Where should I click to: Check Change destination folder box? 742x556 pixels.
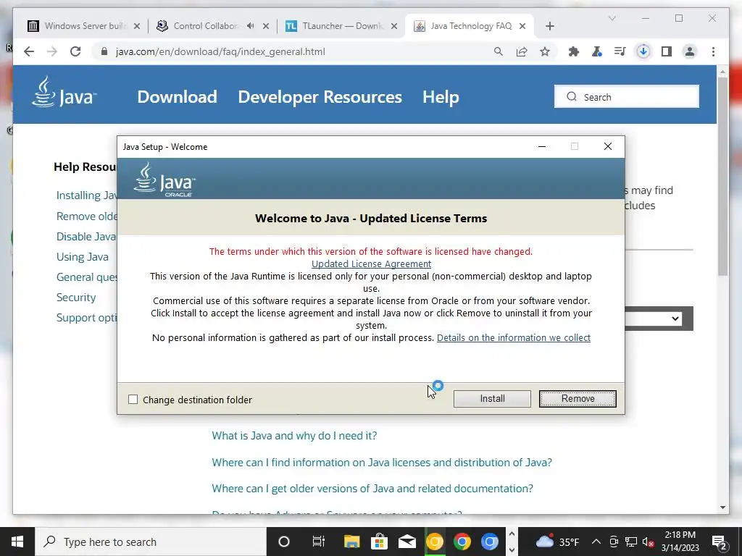[133, 400]
